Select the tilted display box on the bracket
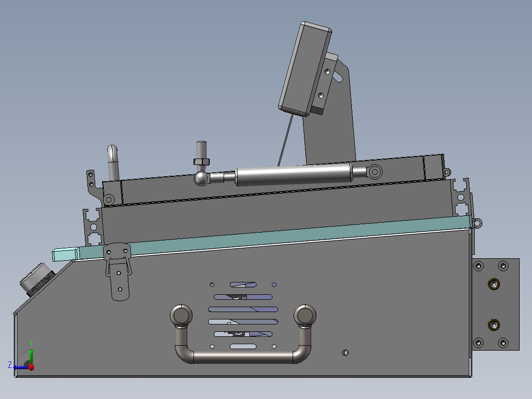The height and width of the screenshot is (399, 532). pos(304,69)
